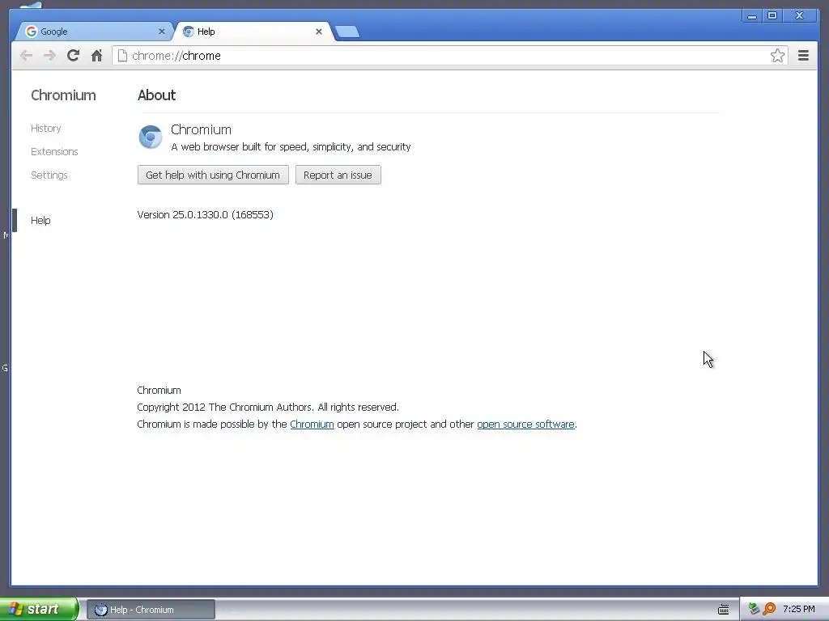Image resolution: width=829 pixels, height=621 pixels.
Task: Open the Chromium project link
Action: pyautogui.click(x=312, y=424)
